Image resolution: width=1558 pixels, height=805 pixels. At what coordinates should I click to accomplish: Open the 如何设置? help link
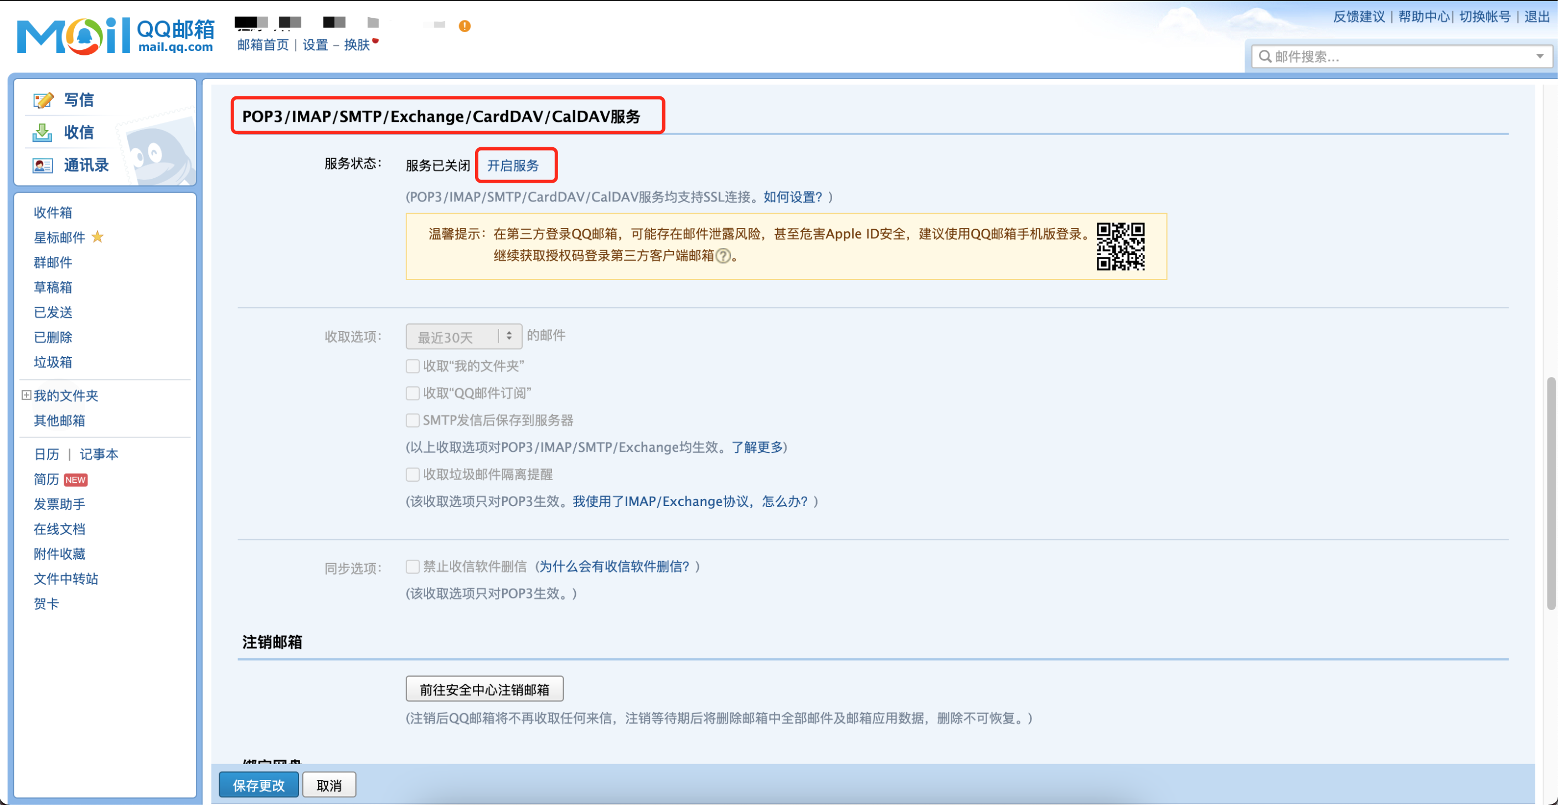click(x=793, y=197)
